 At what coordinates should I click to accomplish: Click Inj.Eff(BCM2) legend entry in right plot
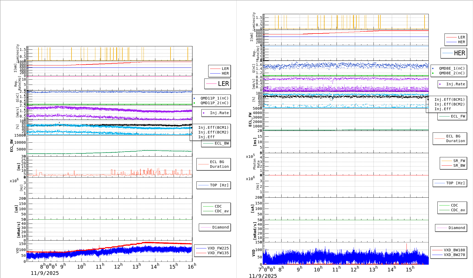[449, 104]
